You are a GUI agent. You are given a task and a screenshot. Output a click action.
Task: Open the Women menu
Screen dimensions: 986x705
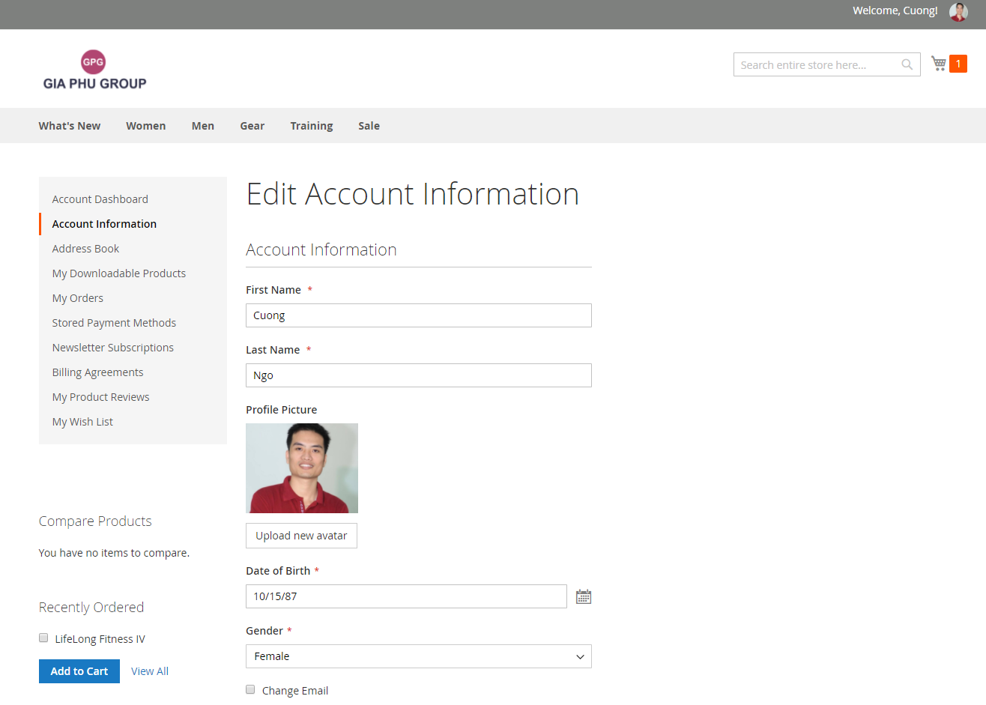[x=146, y=126]
